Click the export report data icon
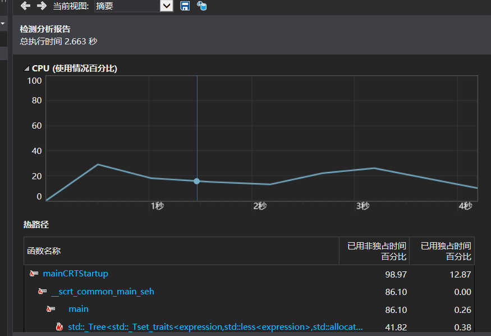Viewport: 491px width, 336px height. click(x=201, y=6)
